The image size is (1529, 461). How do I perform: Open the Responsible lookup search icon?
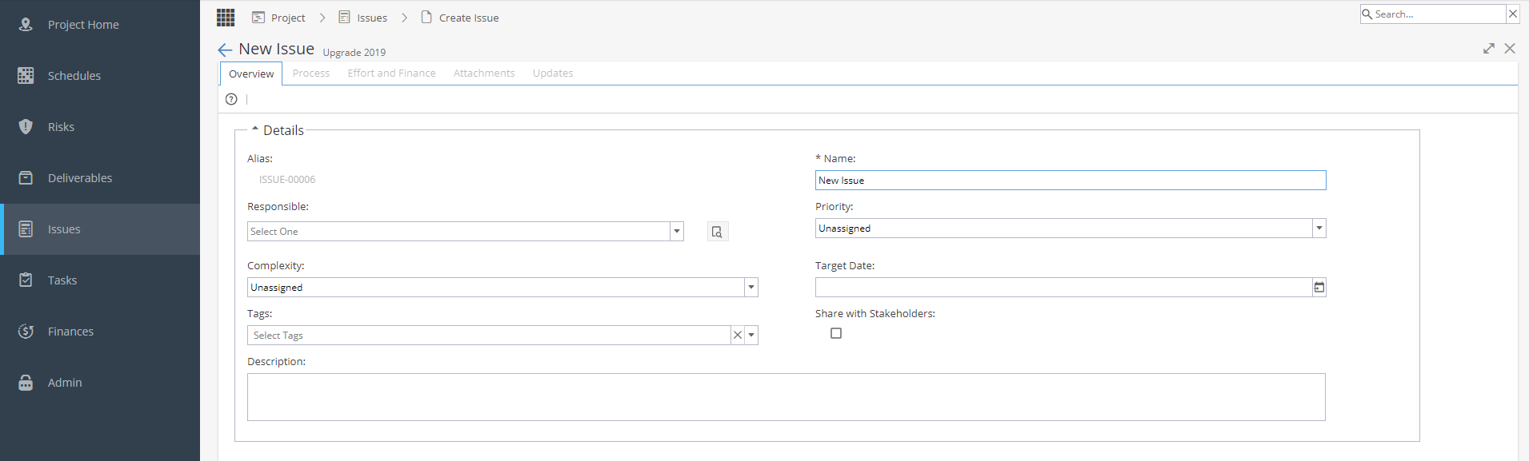click(x=718, y=232)
